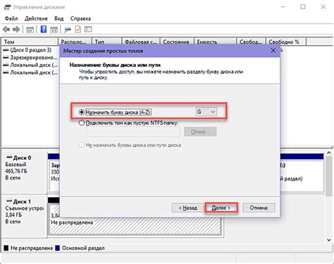The width and height of the screenshot is (334, 264).
Task: Select 'Не назначать буквы диска' radio button
Action: (x=82, y=145)
